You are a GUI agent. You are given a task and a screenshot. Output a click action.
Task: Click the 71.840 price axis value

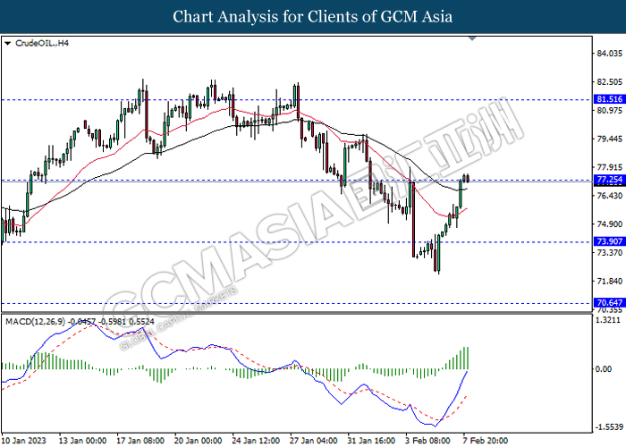click(609, 282)
